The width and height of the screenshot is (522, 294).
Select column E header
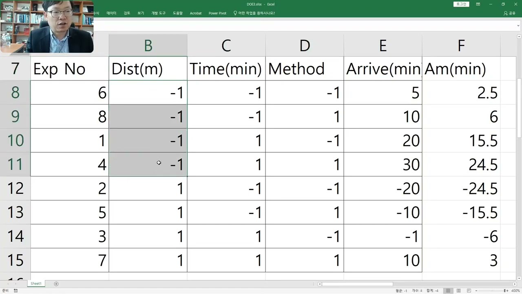click(x=383, y=45)
